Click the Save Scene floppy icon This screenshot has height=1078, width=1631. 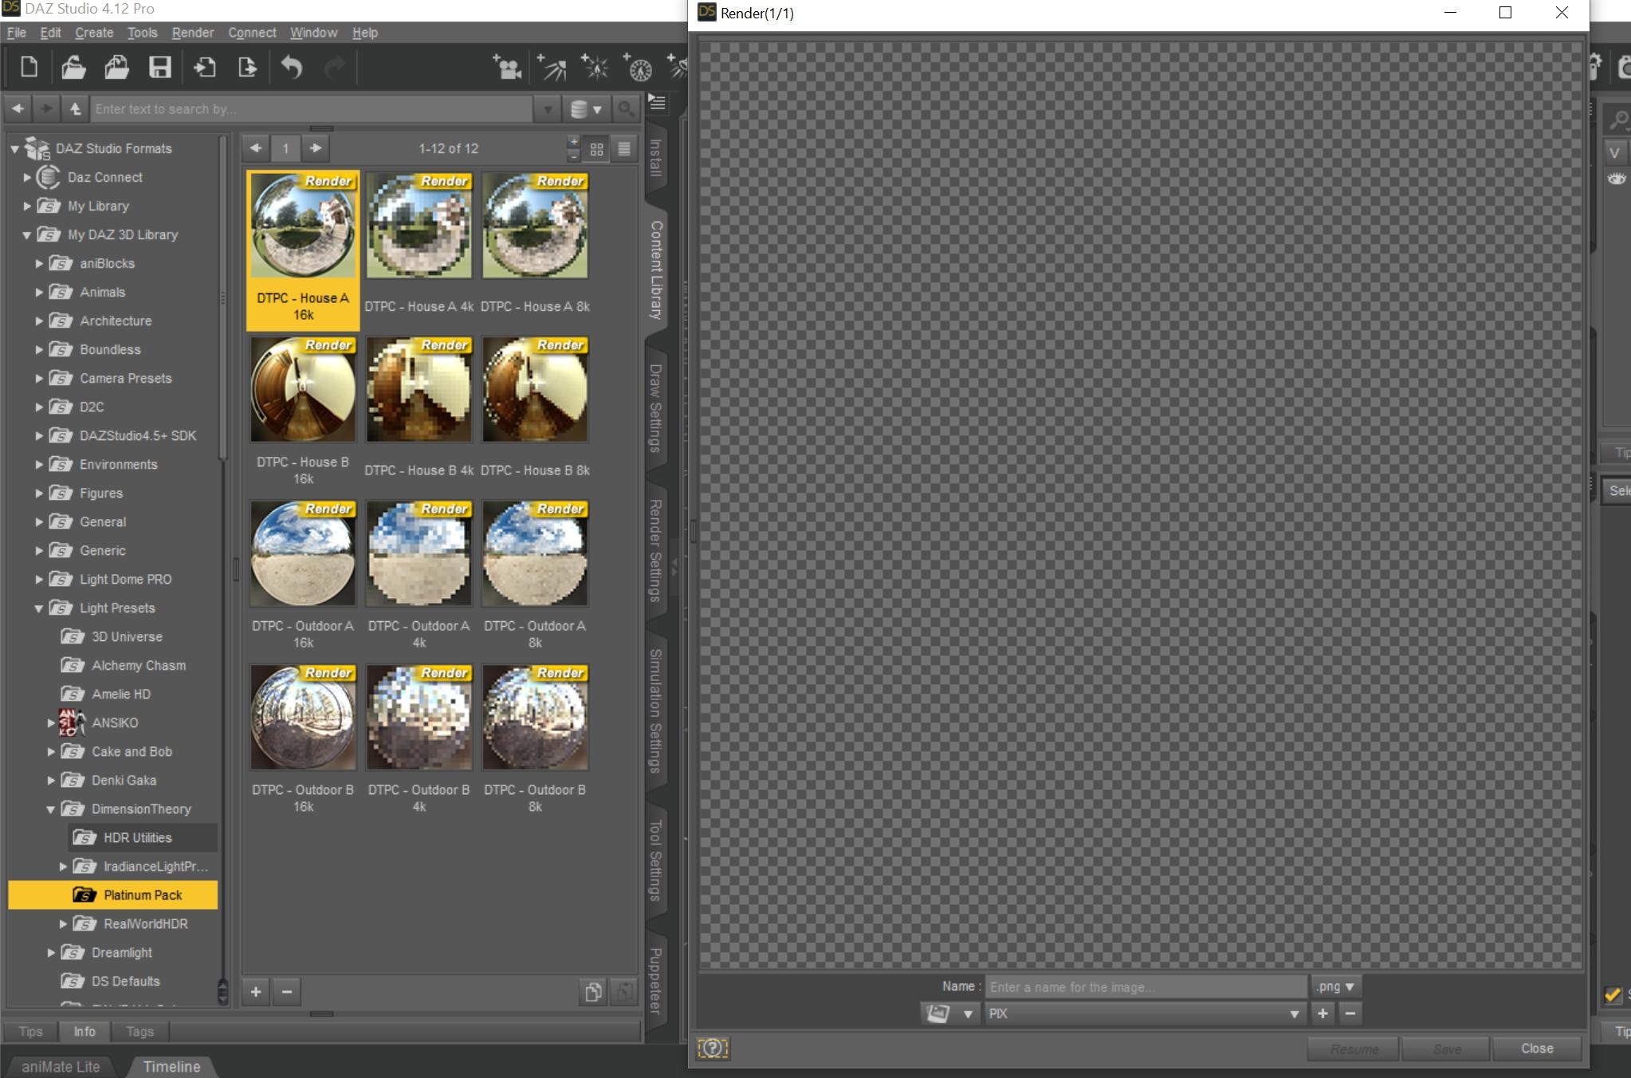click(159, 68)
